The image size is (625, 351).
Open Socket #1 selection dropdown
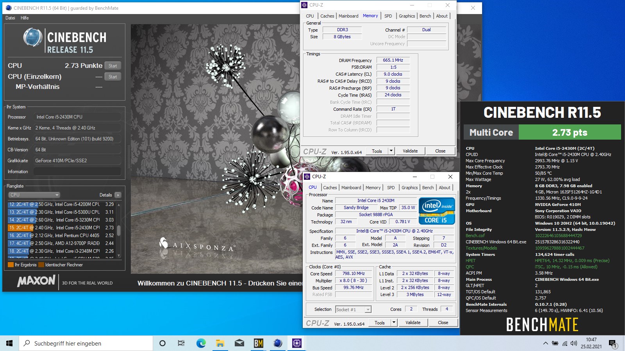[353, 310]
